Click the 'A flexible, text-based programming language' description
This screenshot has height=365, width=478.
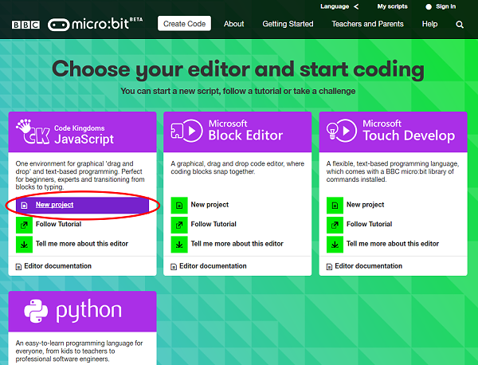[393, 171]
